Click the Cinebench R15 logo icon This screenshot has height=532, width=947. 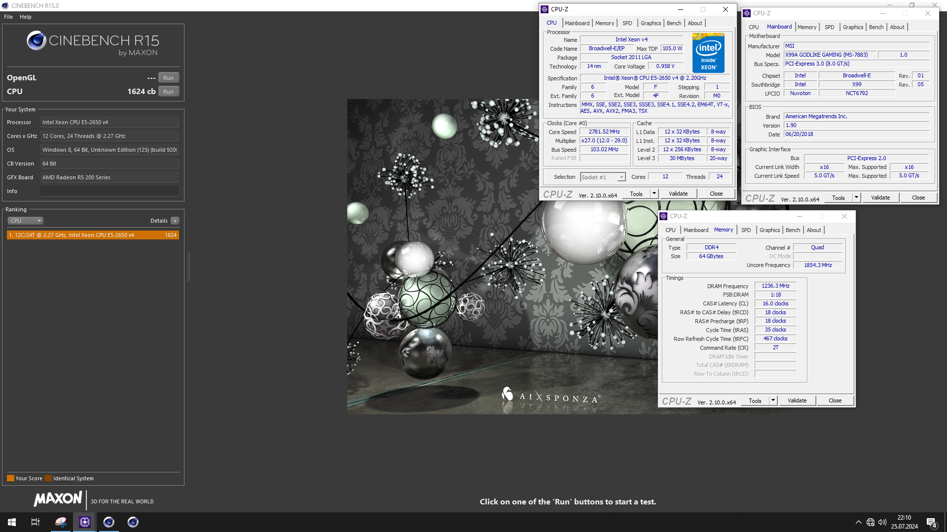click(36, 40)
